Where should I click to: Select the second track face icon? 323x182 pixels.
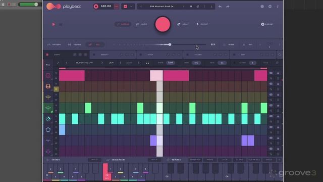point(48,86)
